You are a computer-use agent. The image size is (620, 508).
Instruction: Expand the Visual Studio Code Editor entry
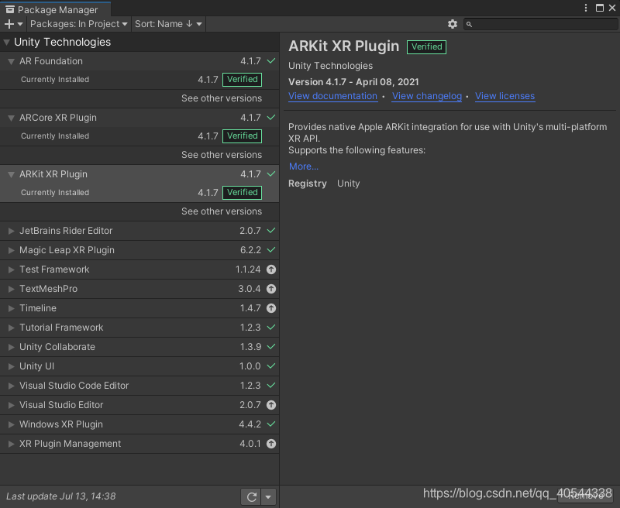(x=11, y=386)
